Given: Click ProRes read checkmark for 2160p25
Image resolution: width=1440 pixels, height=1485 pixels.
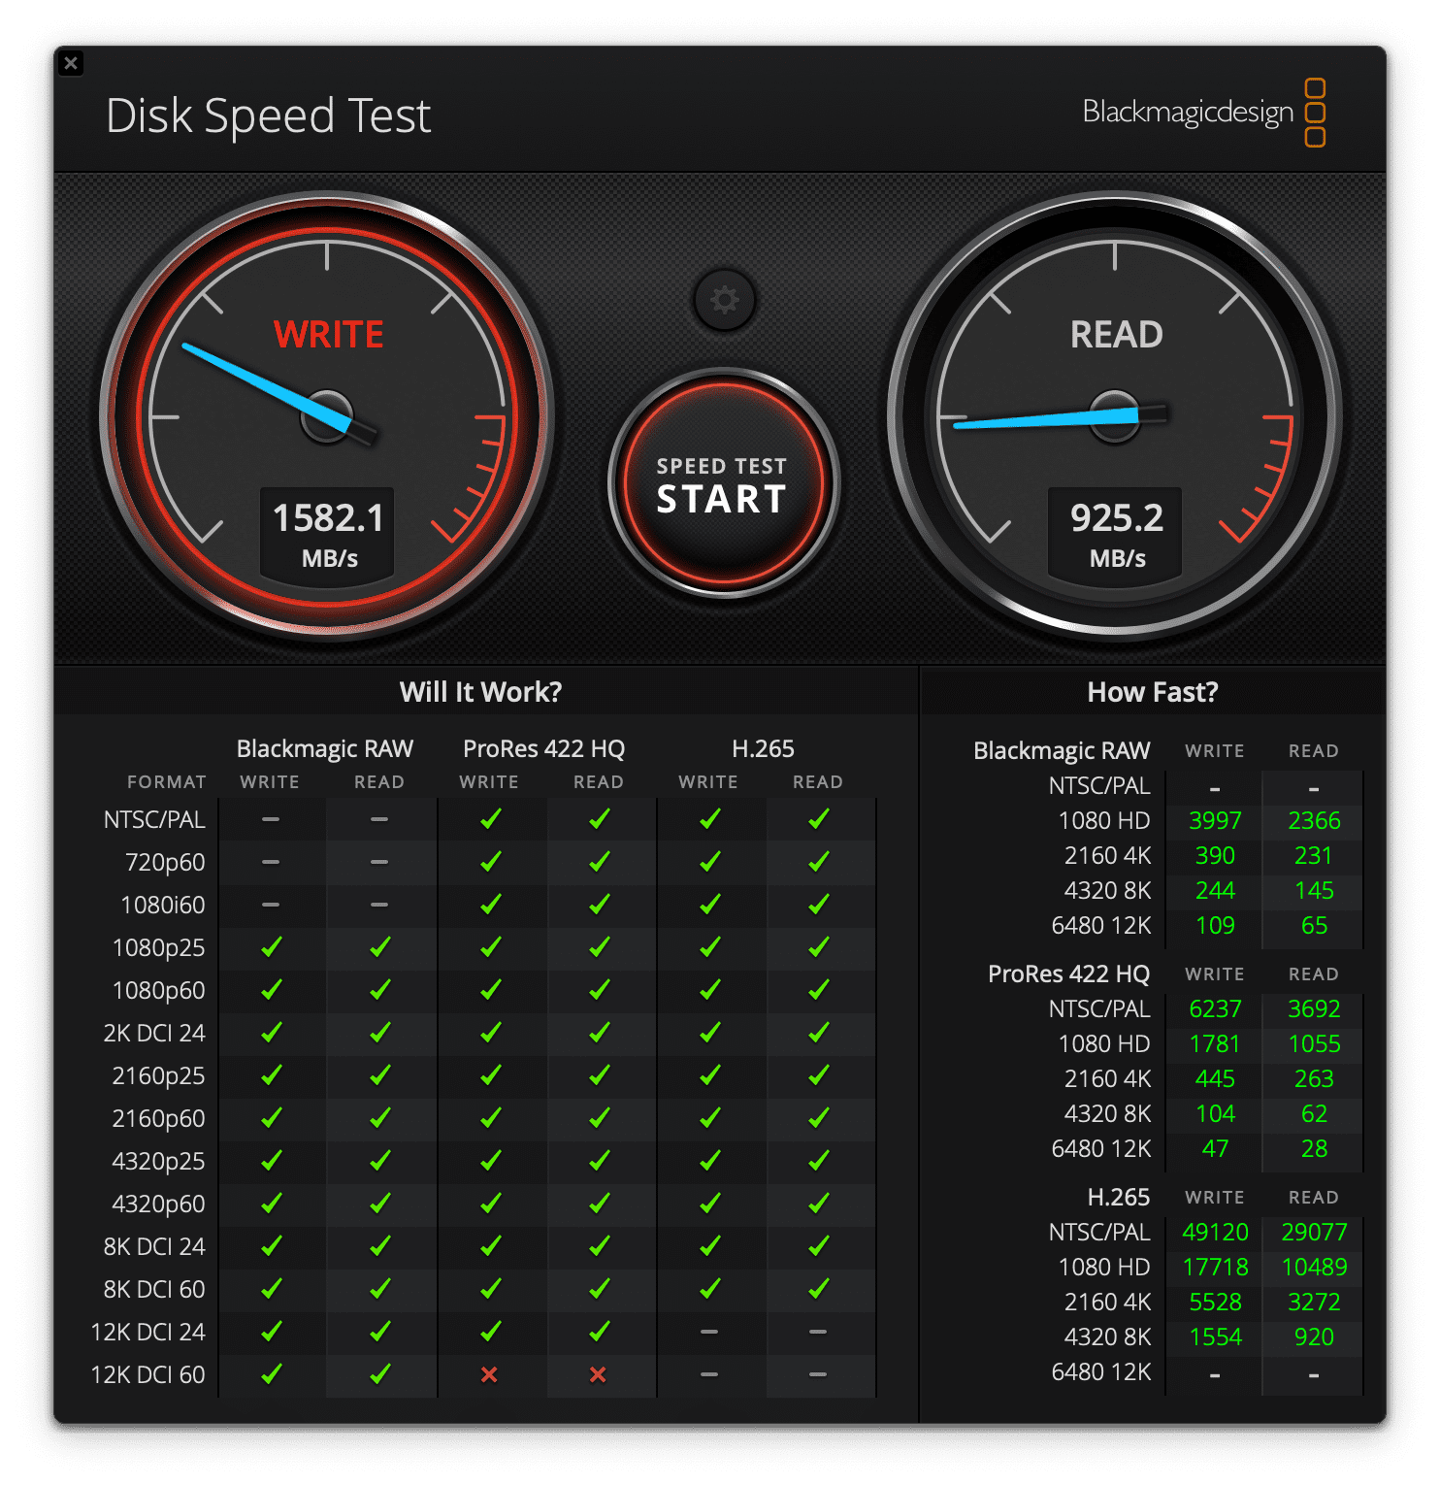Looking at the screenshot, I should (600, 1075).
